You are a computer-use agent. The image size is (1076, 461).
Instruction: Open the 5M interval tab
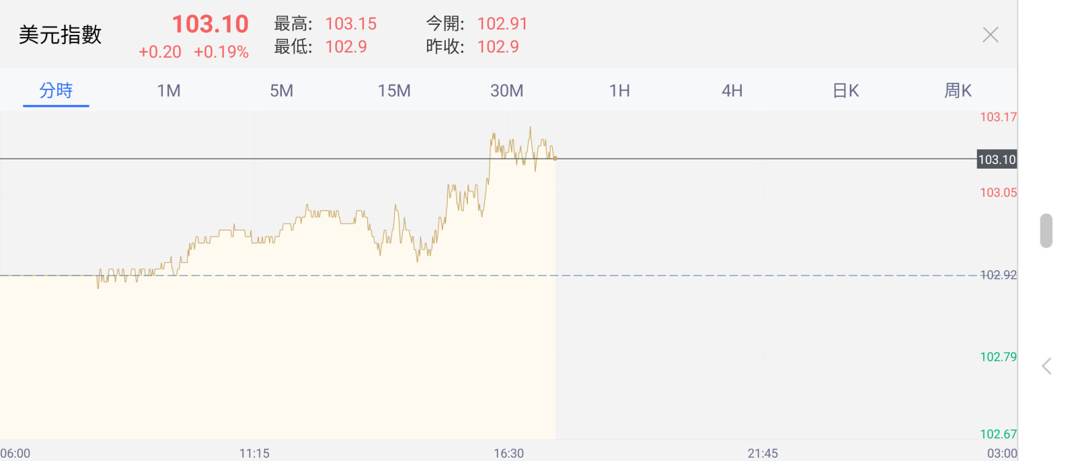click(x=282, y=91)
